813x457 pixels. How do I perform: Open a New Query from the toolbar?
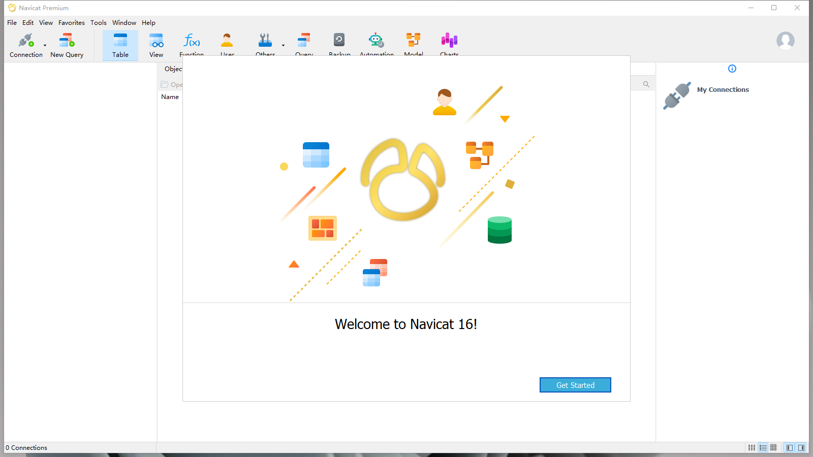coord(67,46)
